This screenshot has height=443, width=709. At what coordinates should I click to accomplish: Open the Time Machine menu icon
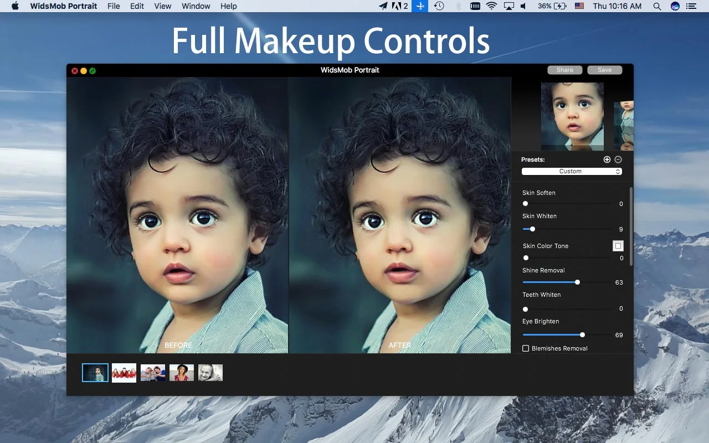439,6
